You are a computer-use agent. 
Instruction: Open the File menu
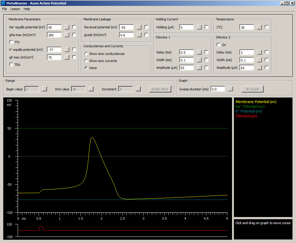tap(4, 9)
